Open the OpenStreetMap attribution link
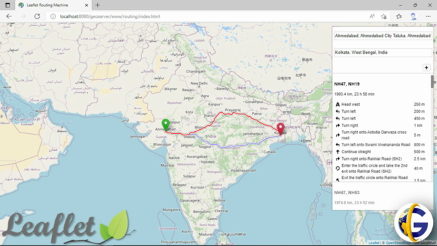 [x=397, y=243]
